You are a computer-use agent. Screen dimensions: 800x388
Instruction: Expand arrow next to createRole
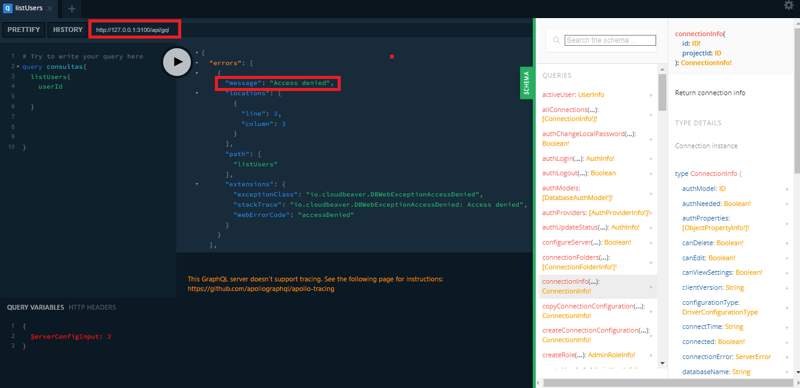click(x=651, y=355)
